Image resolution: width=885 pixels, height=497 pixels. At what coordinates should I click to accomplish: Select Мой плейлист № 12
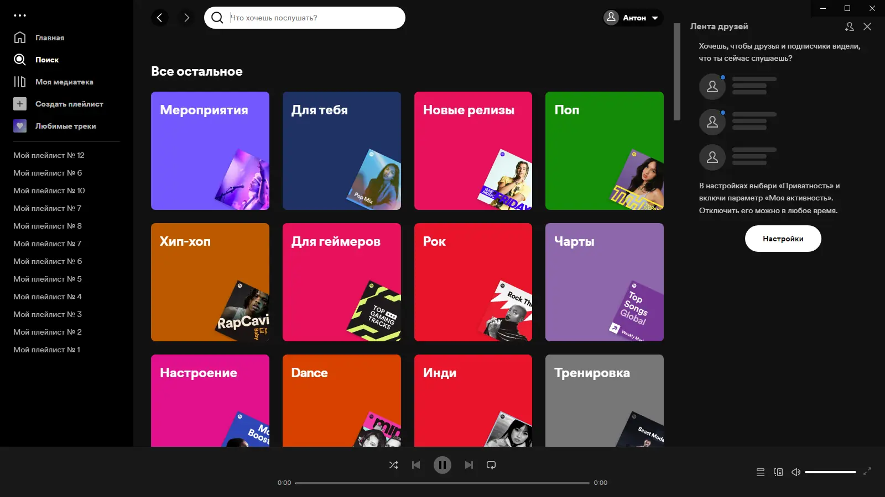(x=49, y=155)
